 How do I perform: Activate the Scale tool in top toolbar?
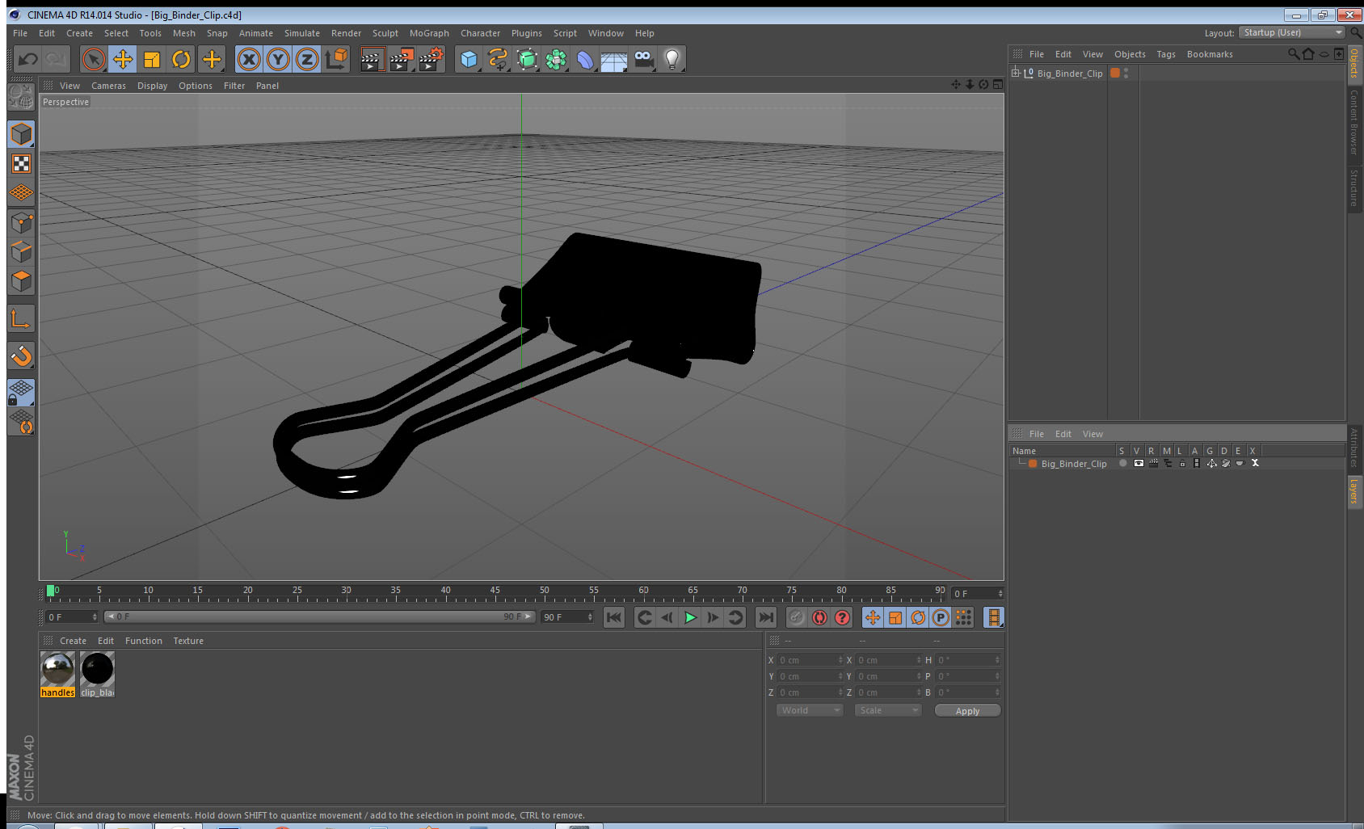click(152, 59)
